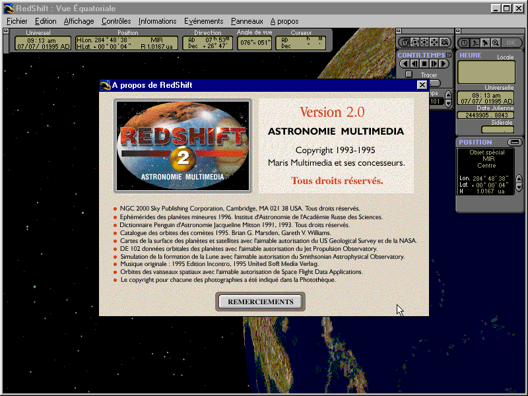This screenshot has width=528, height=396.
Task: Click the 'Musique originale' credit line
Action: 220,264
